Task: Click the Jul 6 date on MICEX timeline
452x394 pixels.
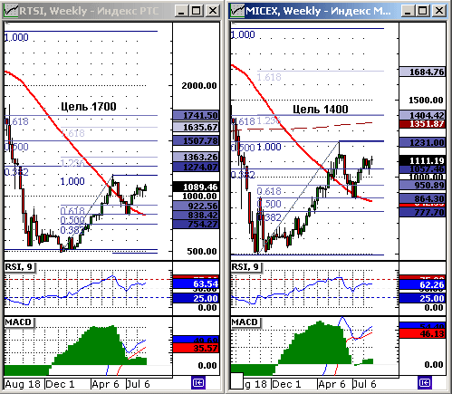Action: click(x=365, y=384)
